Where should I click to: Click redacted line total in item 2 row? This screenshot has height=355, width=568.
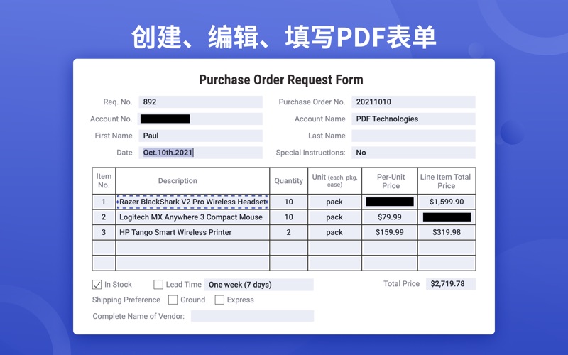[447, 217]
